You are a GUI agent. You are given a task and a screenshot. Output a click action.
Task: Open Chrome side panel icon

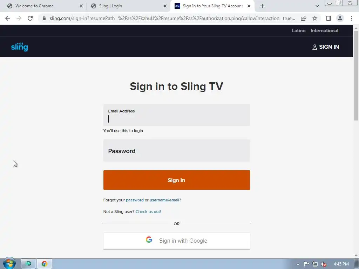tap(329, 18)
